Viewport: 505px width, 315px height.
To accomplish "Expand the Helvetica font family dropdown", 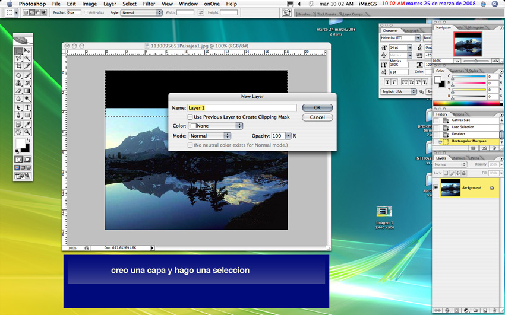I will tap(418, 38).
